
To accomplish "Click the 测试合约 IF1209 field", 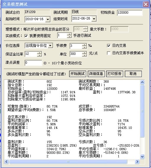I will pos(37,12).
